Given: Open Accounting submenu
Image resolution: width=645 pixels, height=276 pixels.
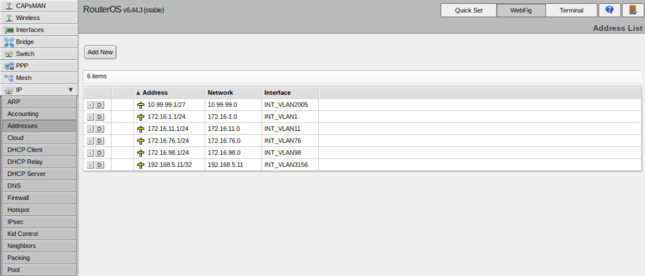Looking at the screenshot, I should pos(39,113).
